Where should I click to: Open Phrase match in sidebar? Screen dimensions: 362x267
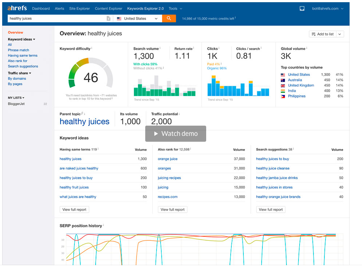[x=19, y=50]
